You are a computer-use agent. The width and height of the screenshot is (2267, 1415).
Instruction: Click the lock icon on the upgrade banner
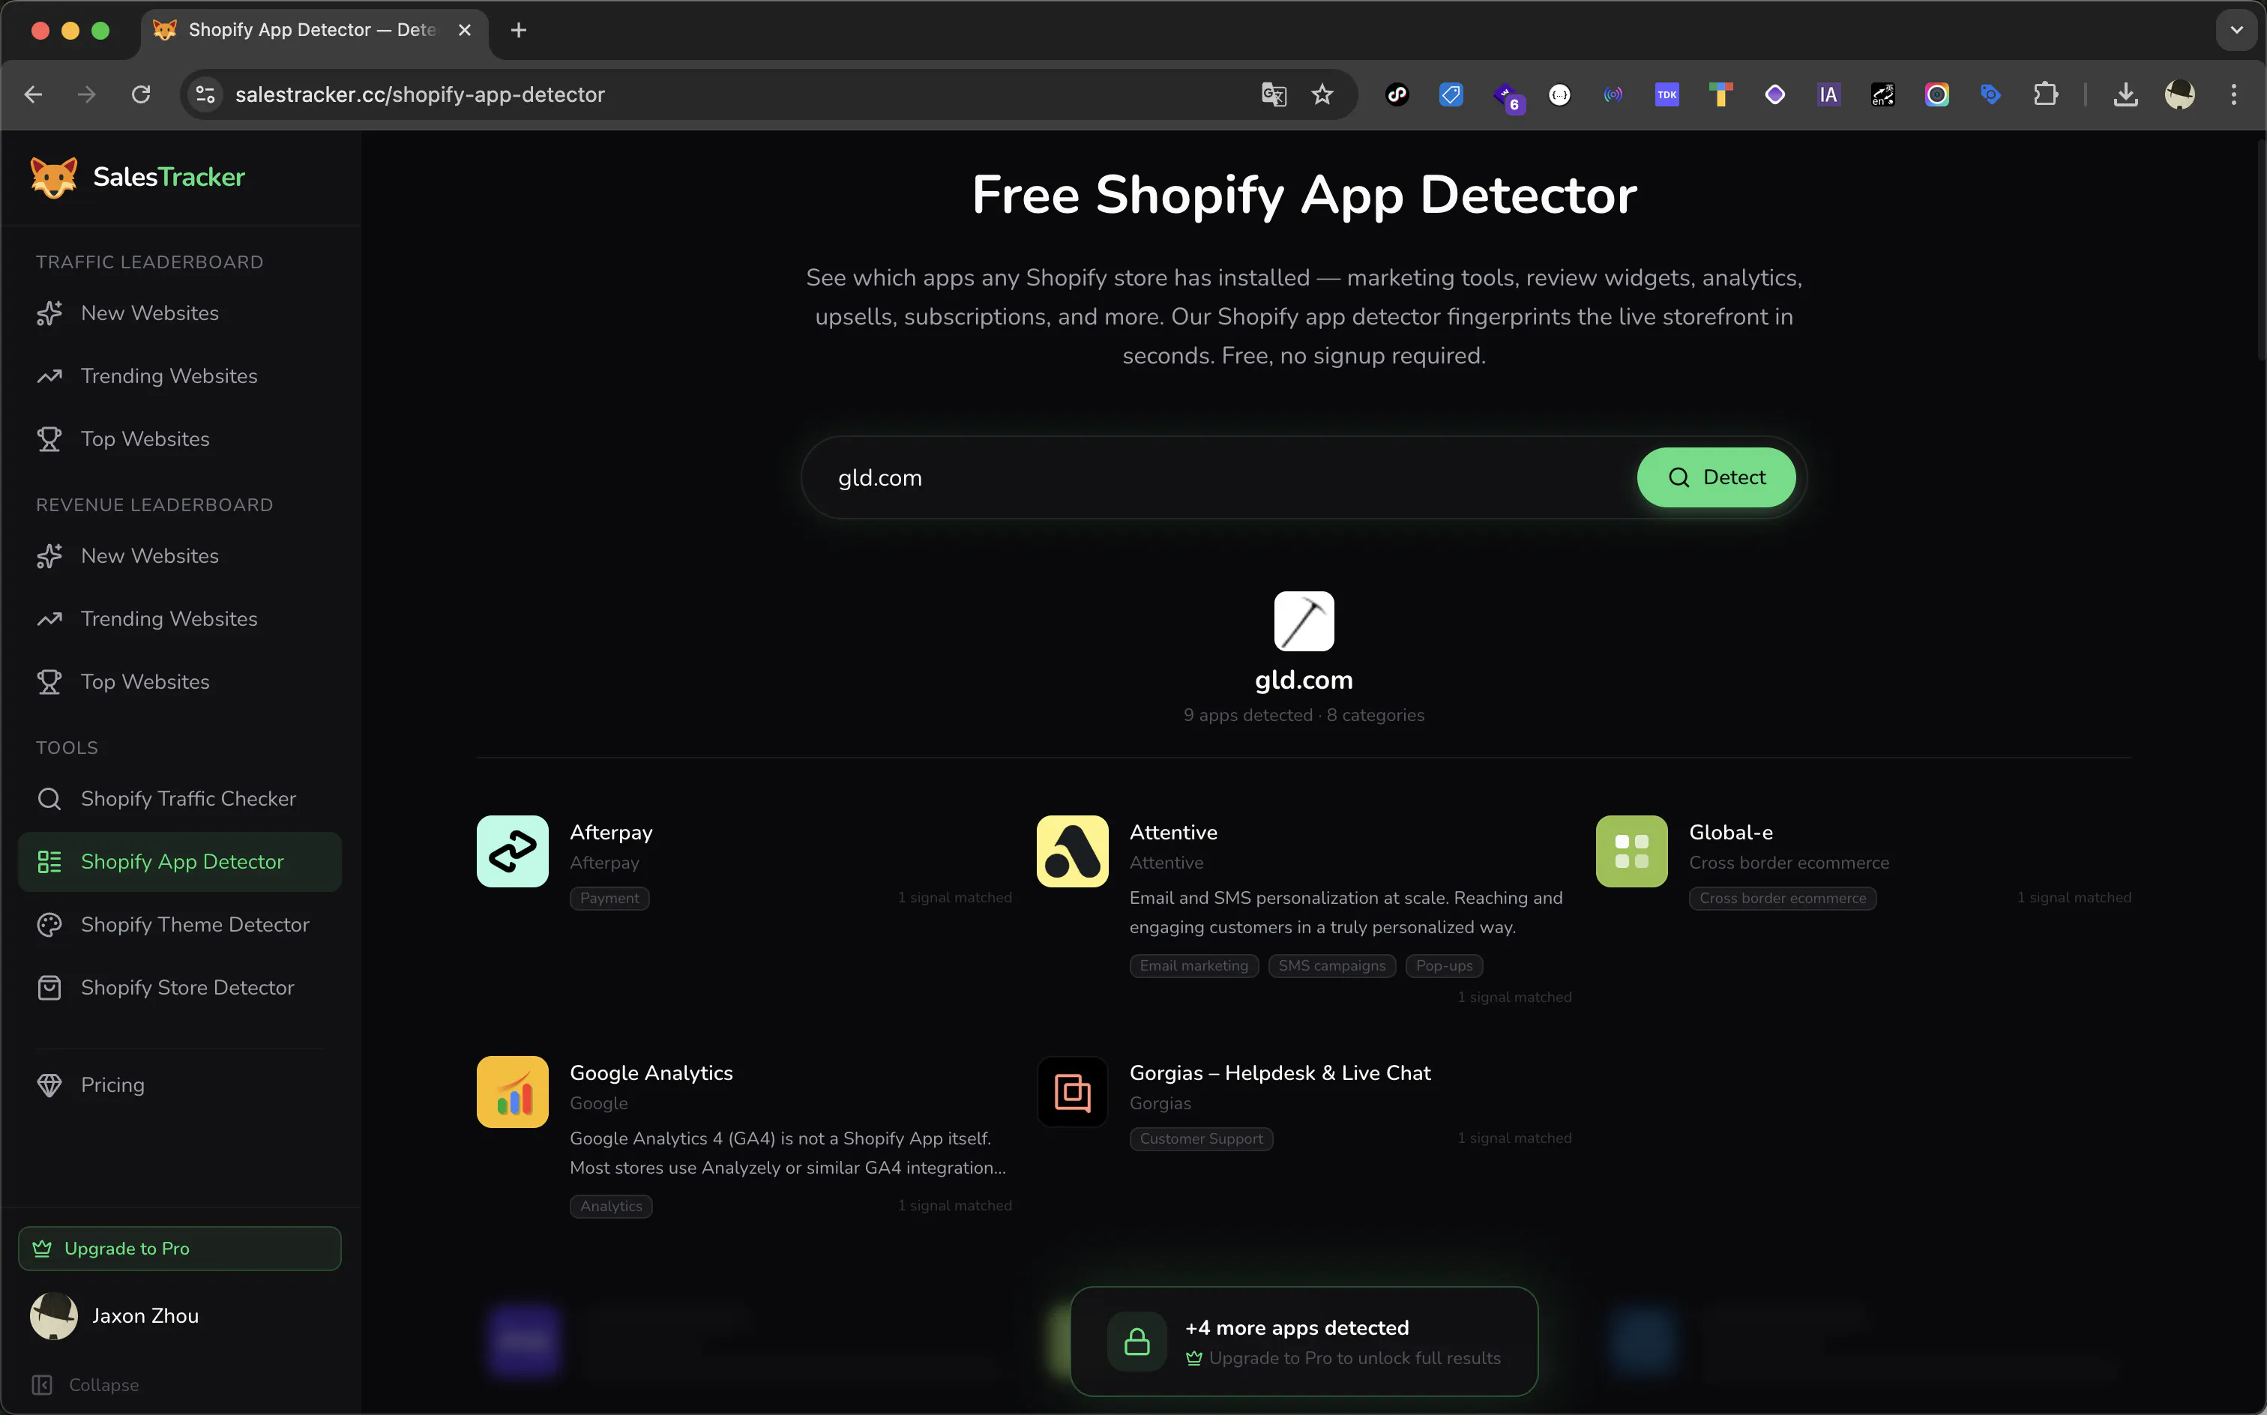pyautogui.click(x=1136, y=1341)
